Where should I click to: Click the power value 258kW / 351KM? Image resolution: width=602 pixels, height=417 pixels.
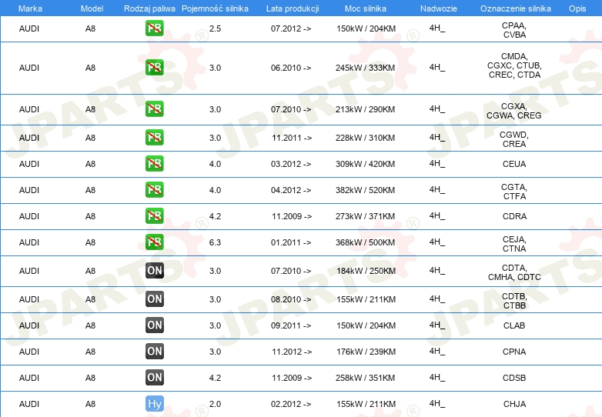click(x=365, y=378)
